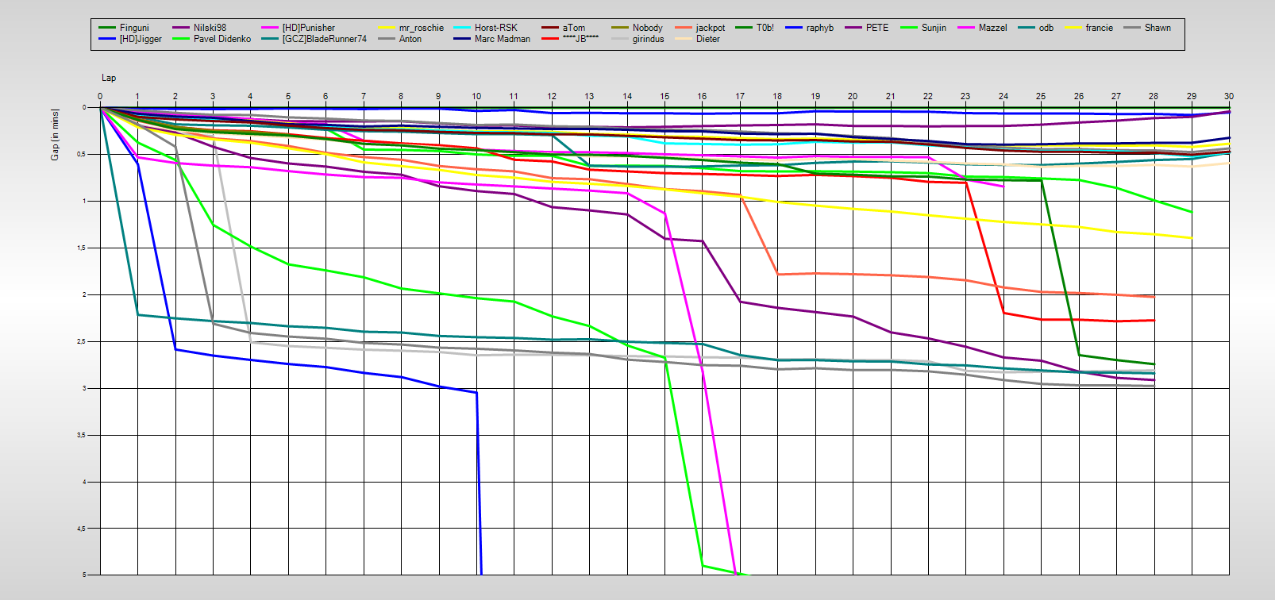Click the francie legend entry
The width and height of the screenshot is (1275, 600).
tap(1099, 28)
